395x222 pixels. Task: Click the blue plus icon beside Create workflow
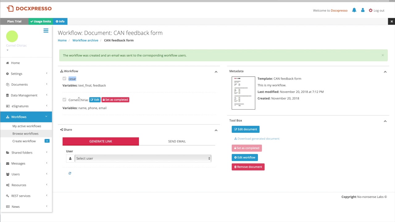(x=47, y=141)
